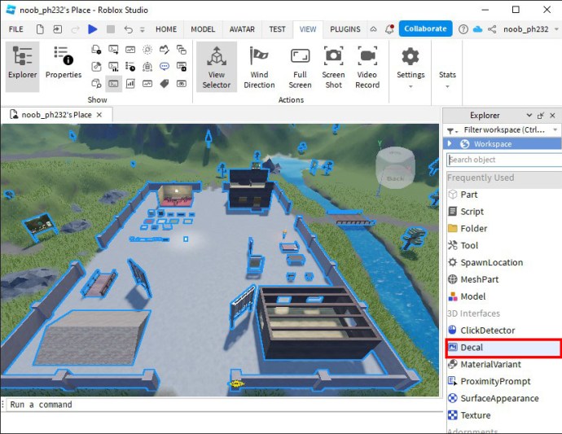Image resolution: width=562 pixels, height=434 pixels.
Task: Open the Filter workspace dropdown arrow
Action: click(x=555, y=130)
